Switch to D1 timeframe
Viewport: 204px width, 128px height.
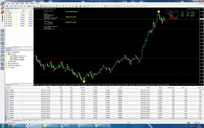pos(140,6)
